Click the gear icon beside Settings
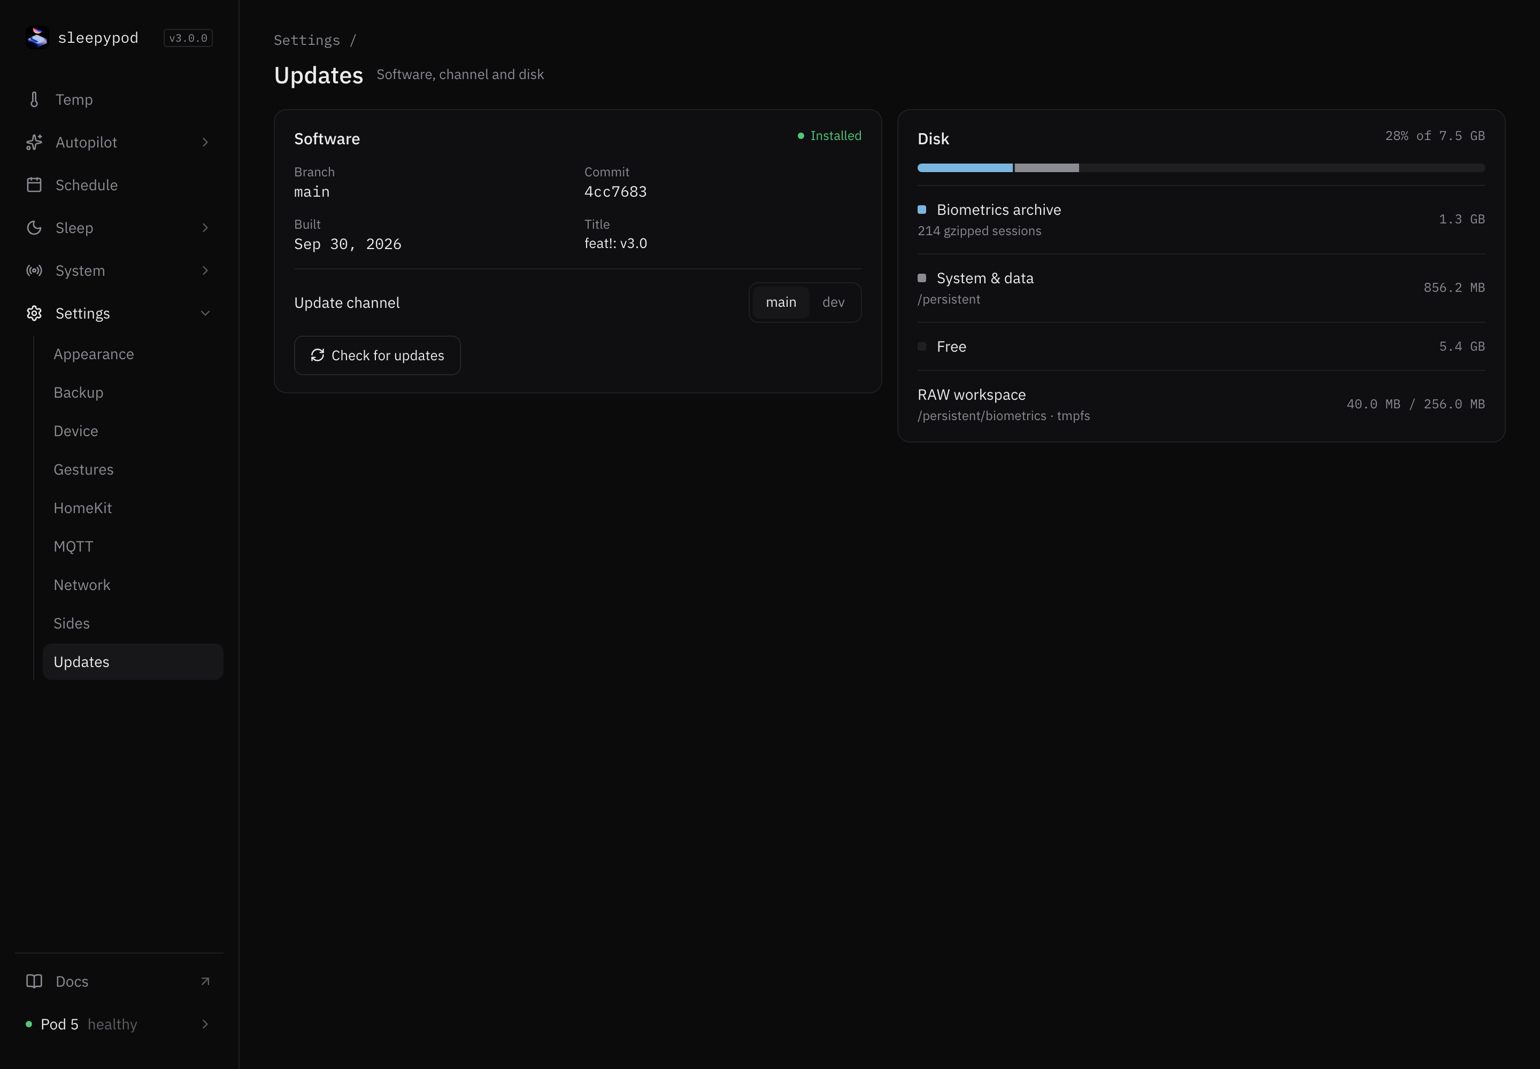The width and height of the screenshot is (1540, 1069). coord(34,313)
